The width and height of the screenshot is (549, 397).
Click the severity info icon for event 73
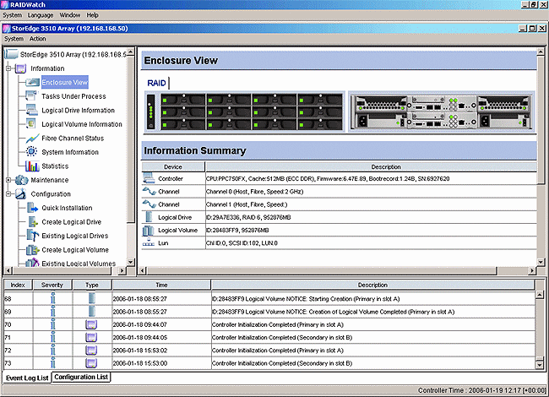point(53,362)
